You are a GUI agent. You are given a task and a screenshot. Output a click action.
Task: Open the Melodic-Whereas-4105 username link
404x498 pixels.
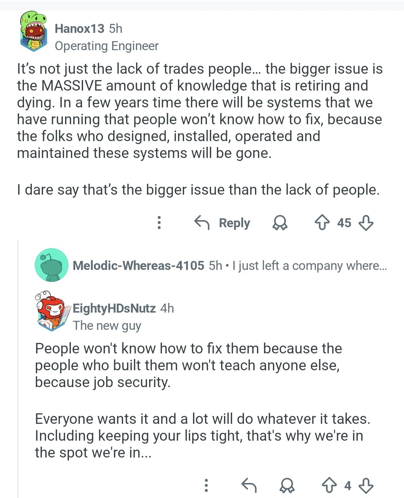[138, 265]
